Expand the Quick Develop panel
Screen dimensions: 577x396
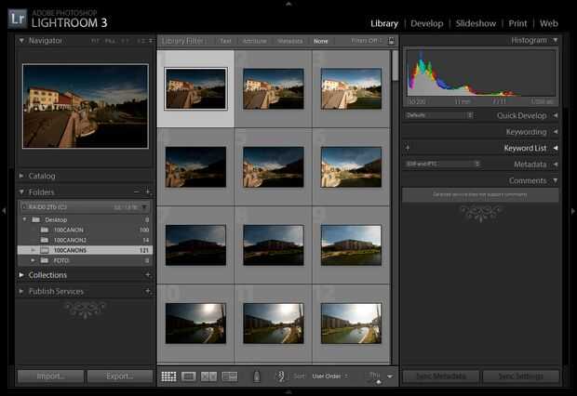pyautogui.click(x=555, y=115)
